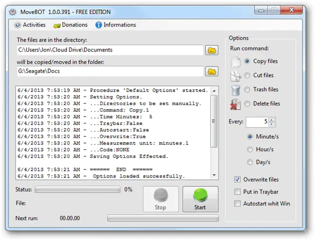Screen dimensions: 315x240
Task: Click the blue Informations icon
Action: click(98, 25)
